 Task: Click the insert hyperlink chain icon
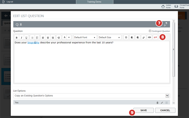(x=149, y=37)
